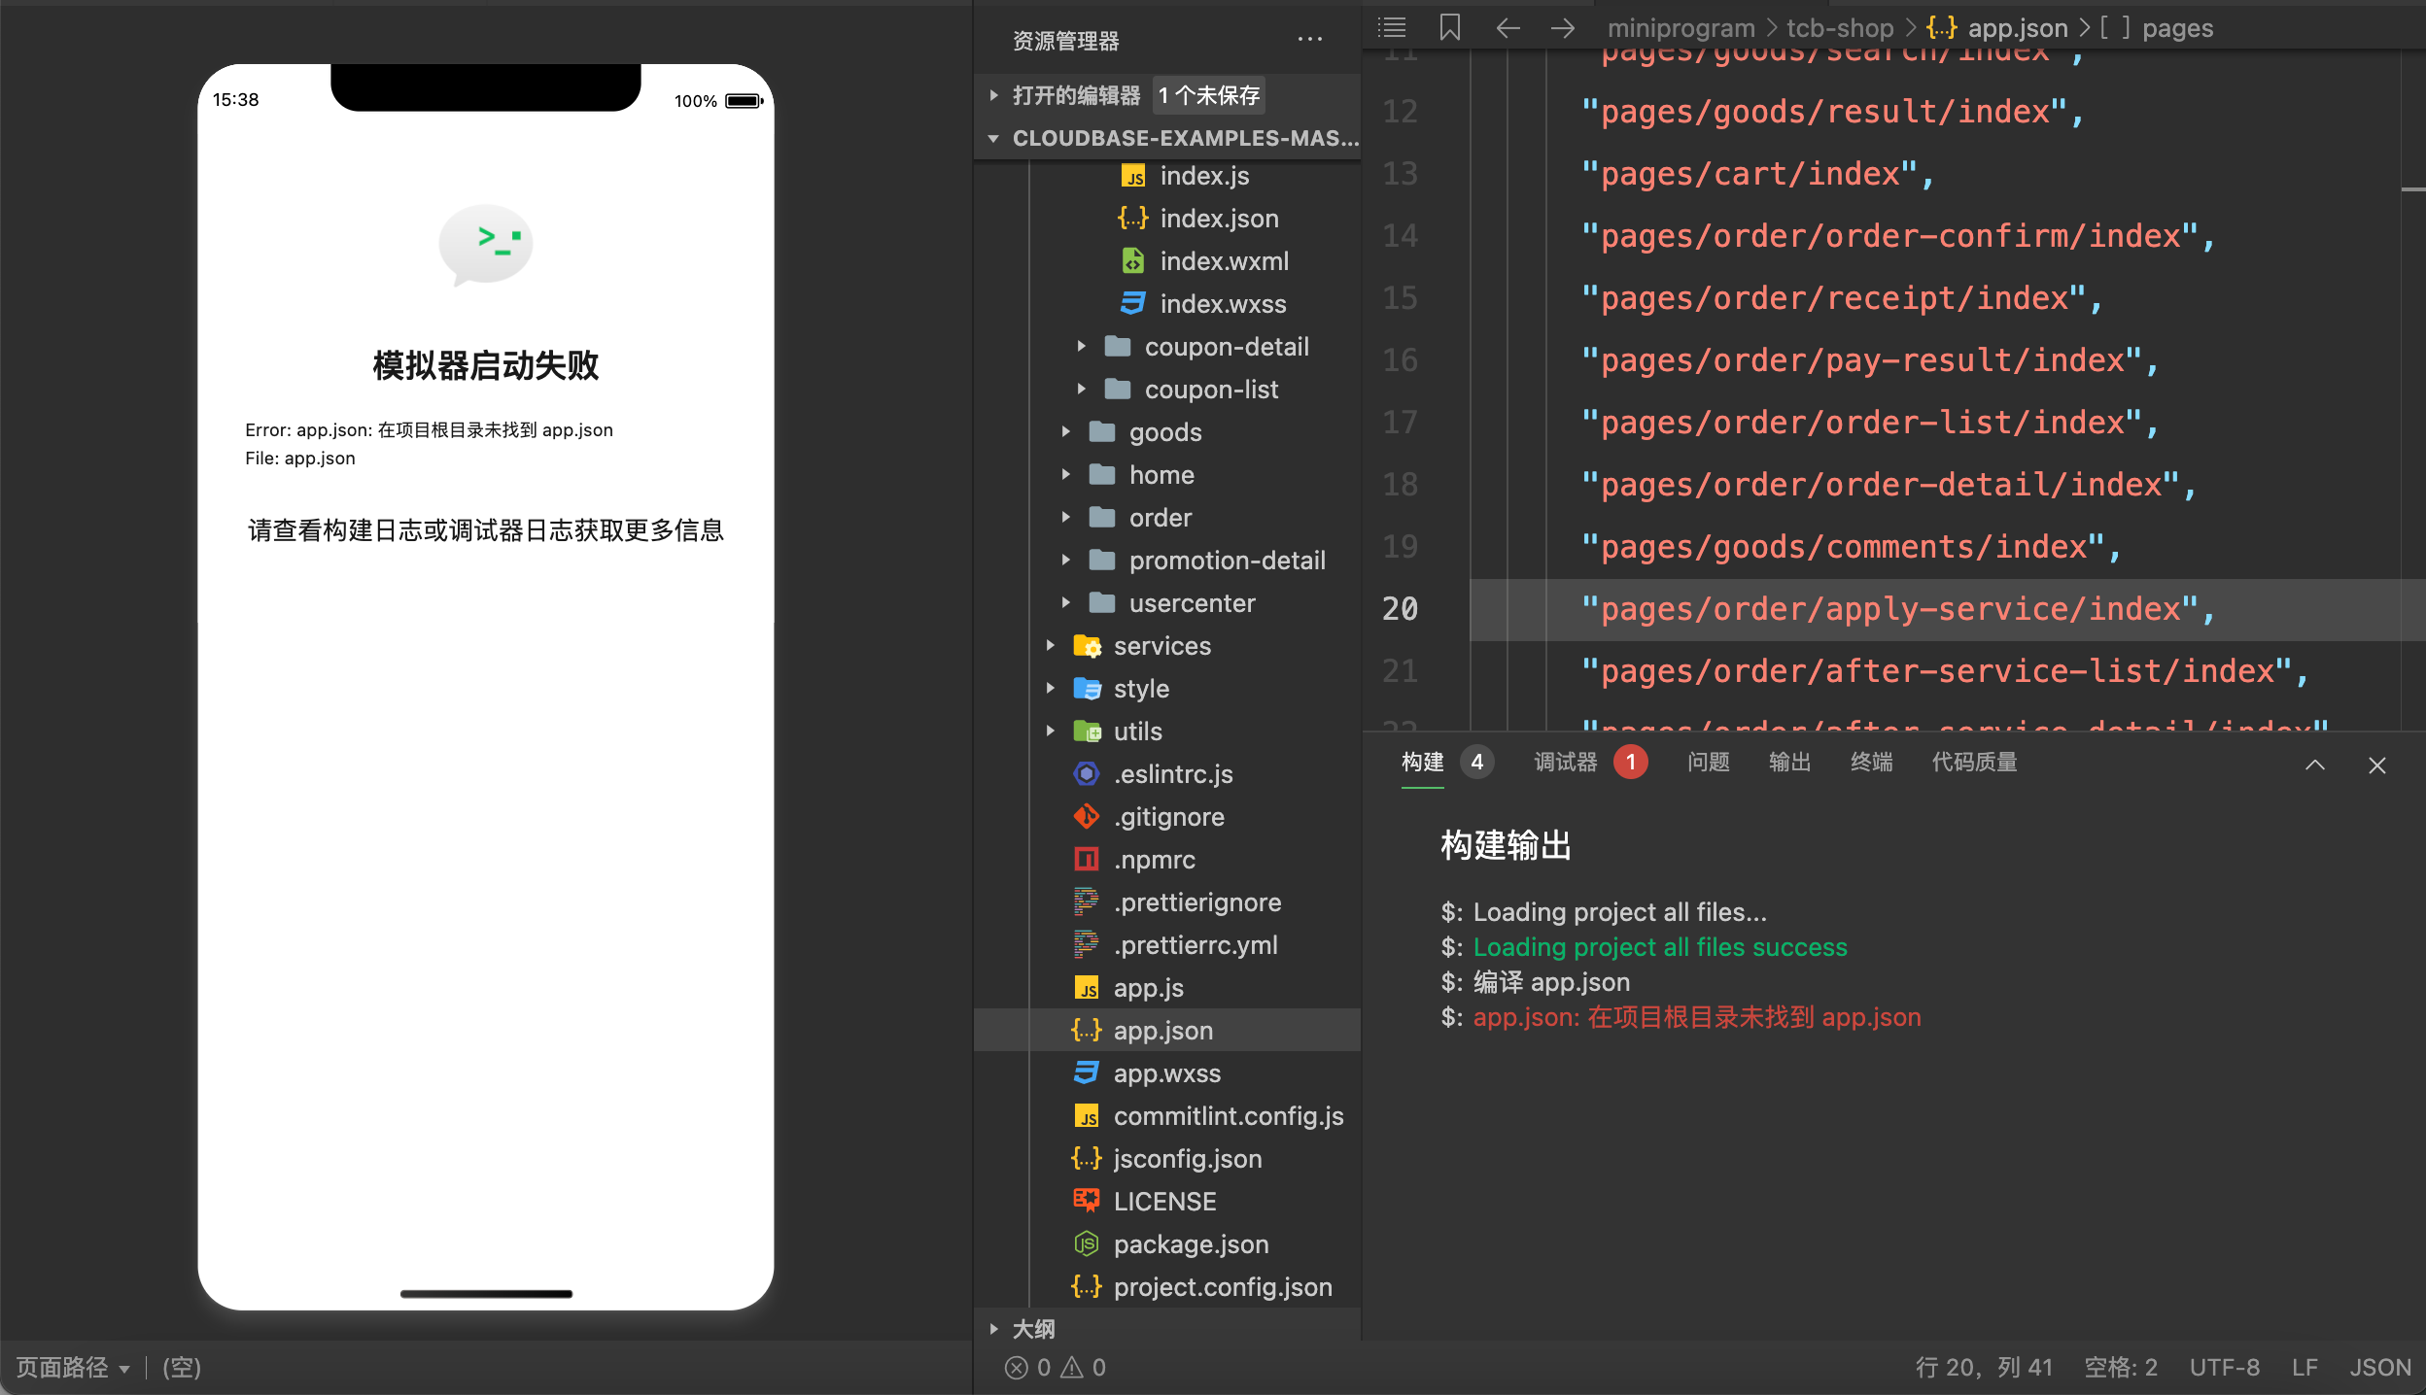Click the outline list icon in editor toolbar
2426x1395 pixels.
(x=1392, y=28)
